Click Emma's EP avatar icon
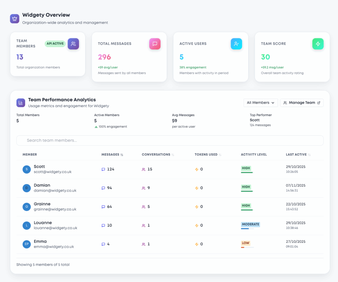The image size is (338, 282). point(27,244)
